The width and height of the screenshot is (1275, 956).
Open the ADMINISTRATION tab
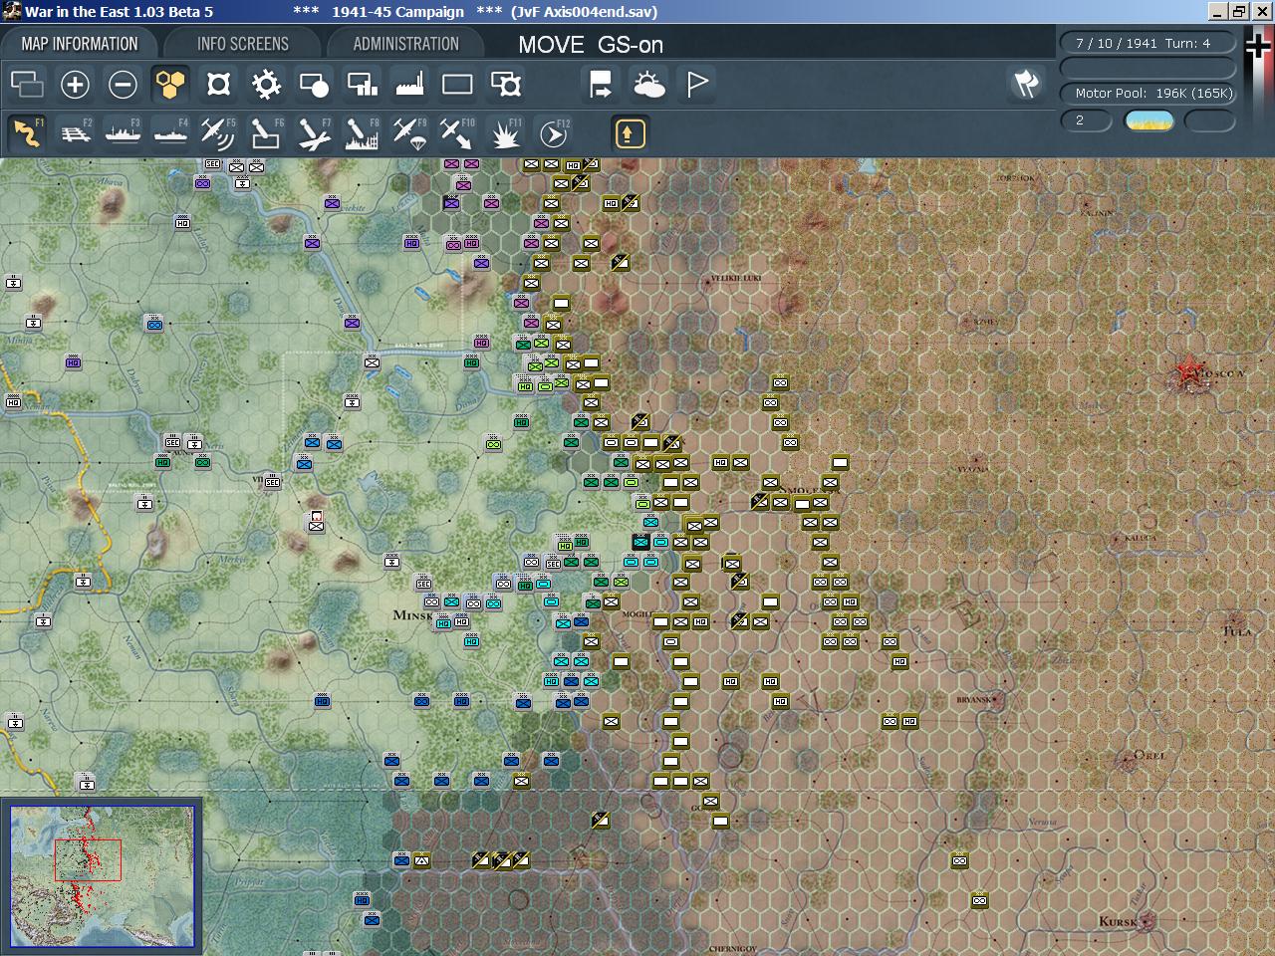[405, 44]
